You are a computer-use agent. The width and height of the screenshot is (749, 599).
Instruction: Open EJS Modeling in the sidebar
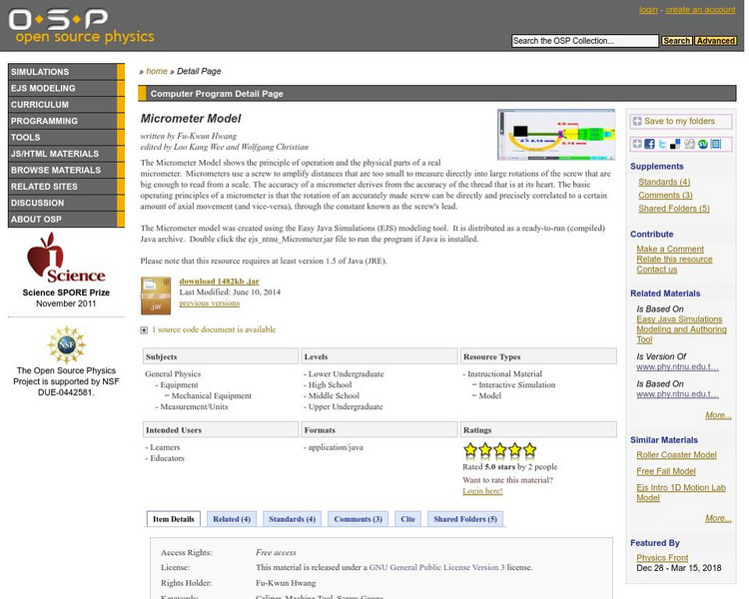(66, 88)
